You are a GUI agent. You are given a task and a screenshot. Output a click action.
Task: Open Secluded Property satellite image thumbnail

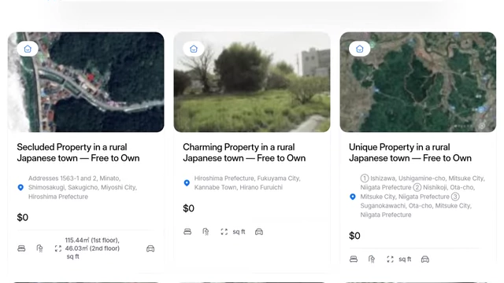tap(86, 82)
